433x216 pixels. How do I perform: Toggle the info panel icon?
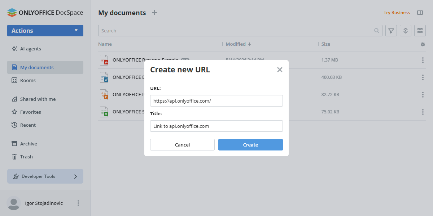click(x=420, y=13)
